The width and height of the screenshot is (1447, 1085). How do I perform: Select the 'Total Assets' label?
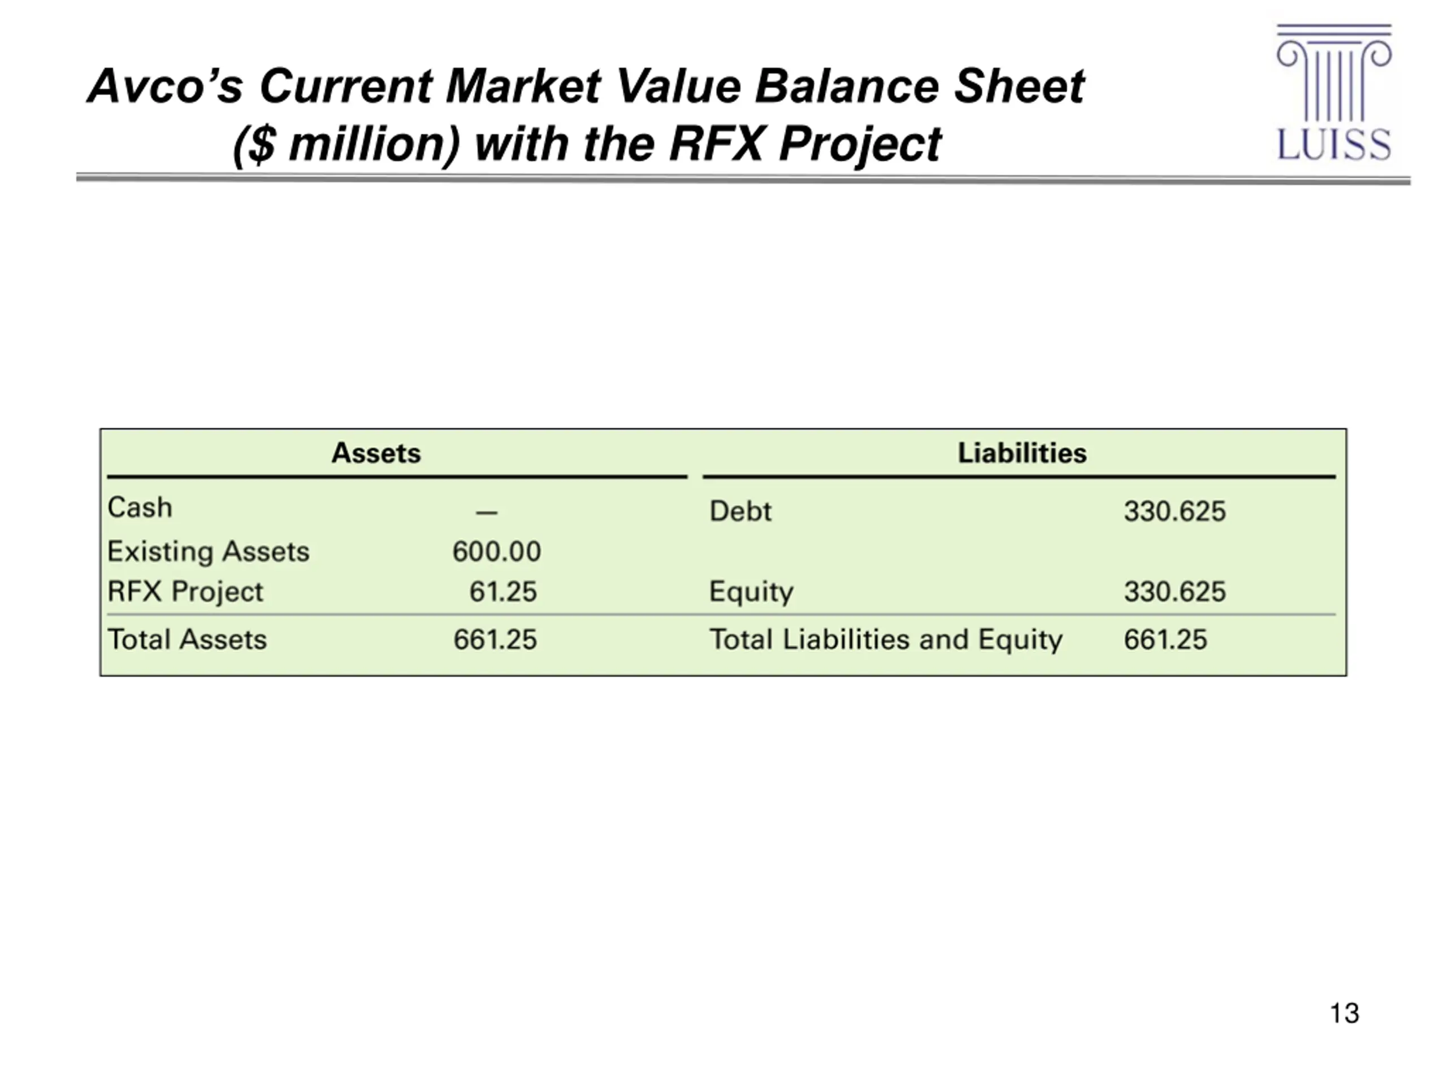(x=187, y=640)
